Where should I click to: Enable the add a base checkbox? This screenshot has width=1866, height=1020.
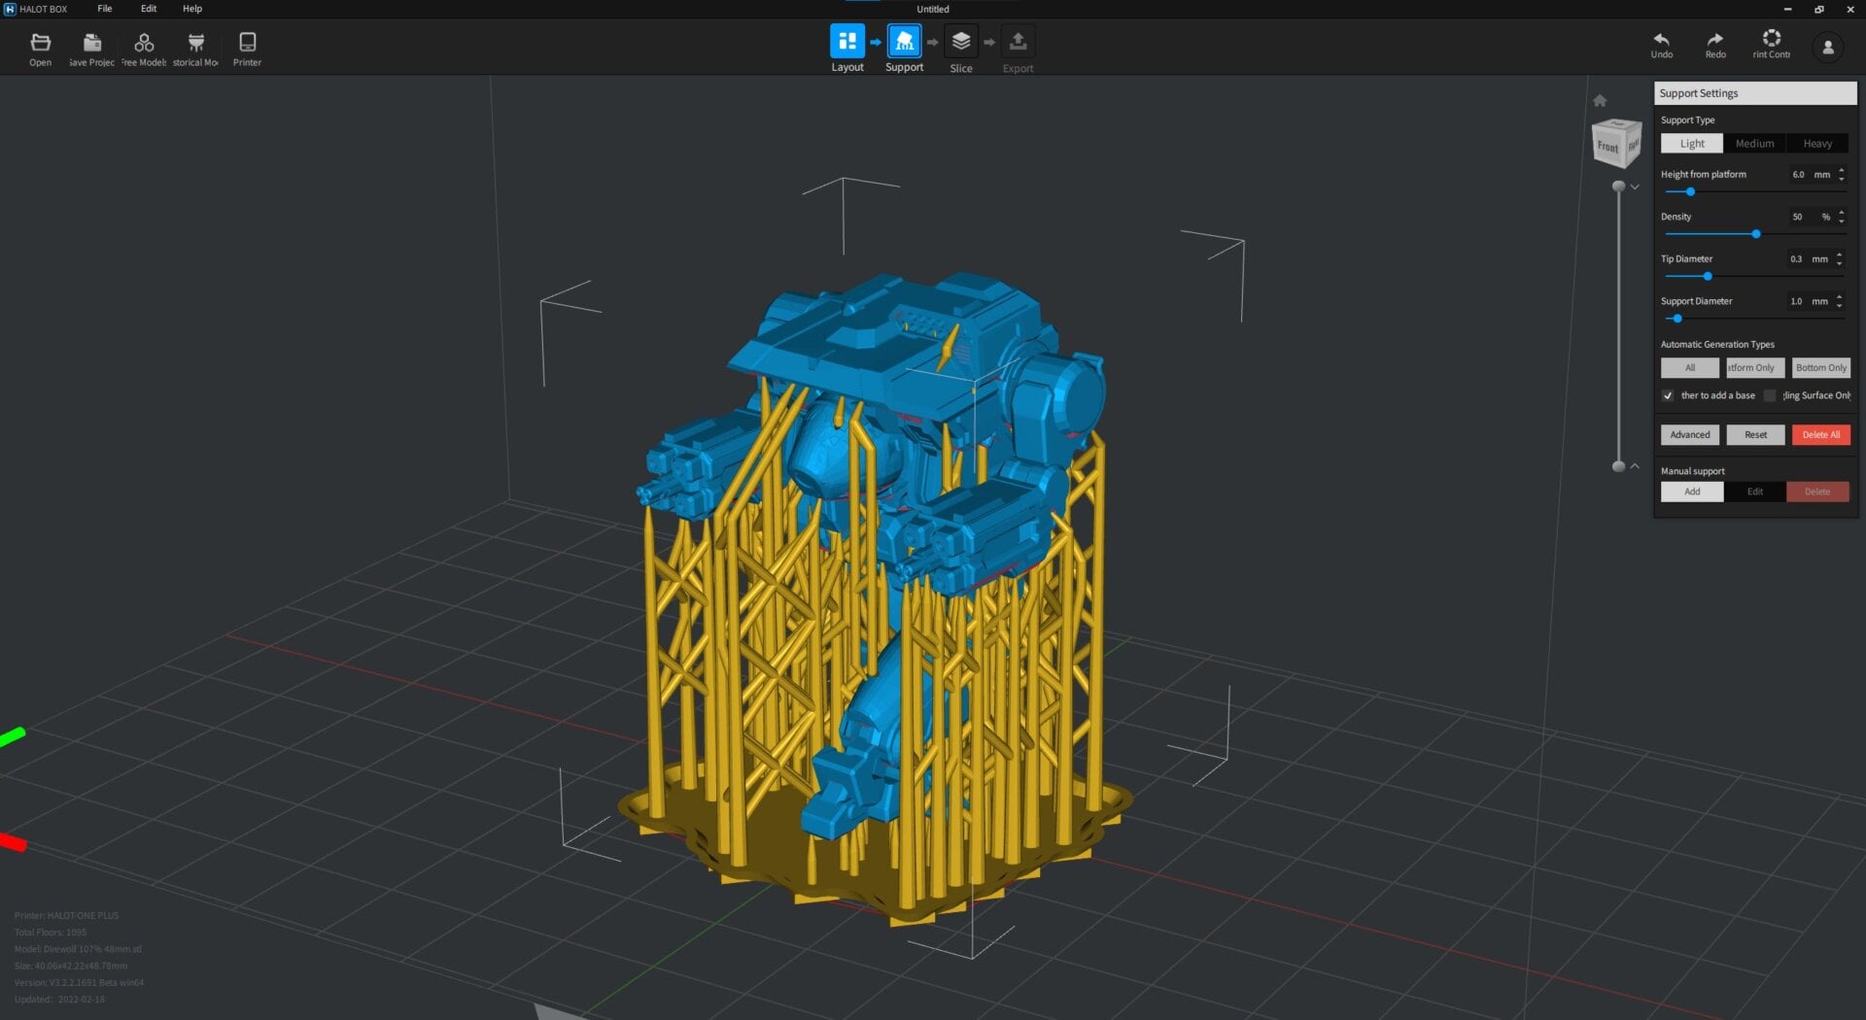click(1668, 395)
